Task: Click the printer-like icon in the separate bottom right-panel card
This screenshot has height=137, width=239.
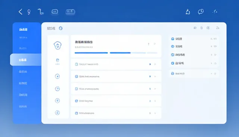Action: [x=173, y=73]
